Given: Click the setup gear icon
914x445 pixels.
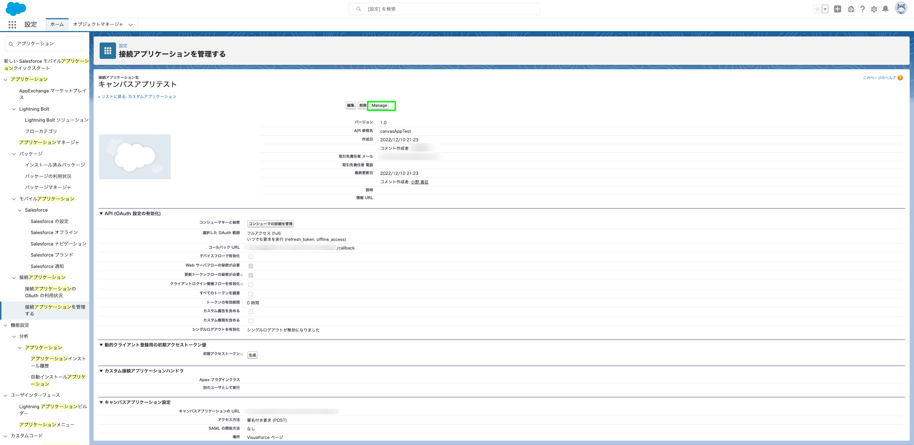Looking at the screenshot, I should point(874,9).
